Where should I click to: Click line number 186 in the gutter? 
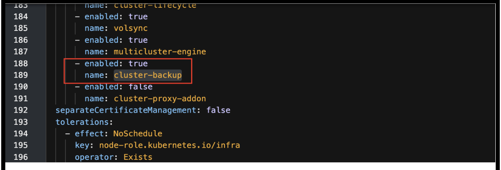point(20,40)
